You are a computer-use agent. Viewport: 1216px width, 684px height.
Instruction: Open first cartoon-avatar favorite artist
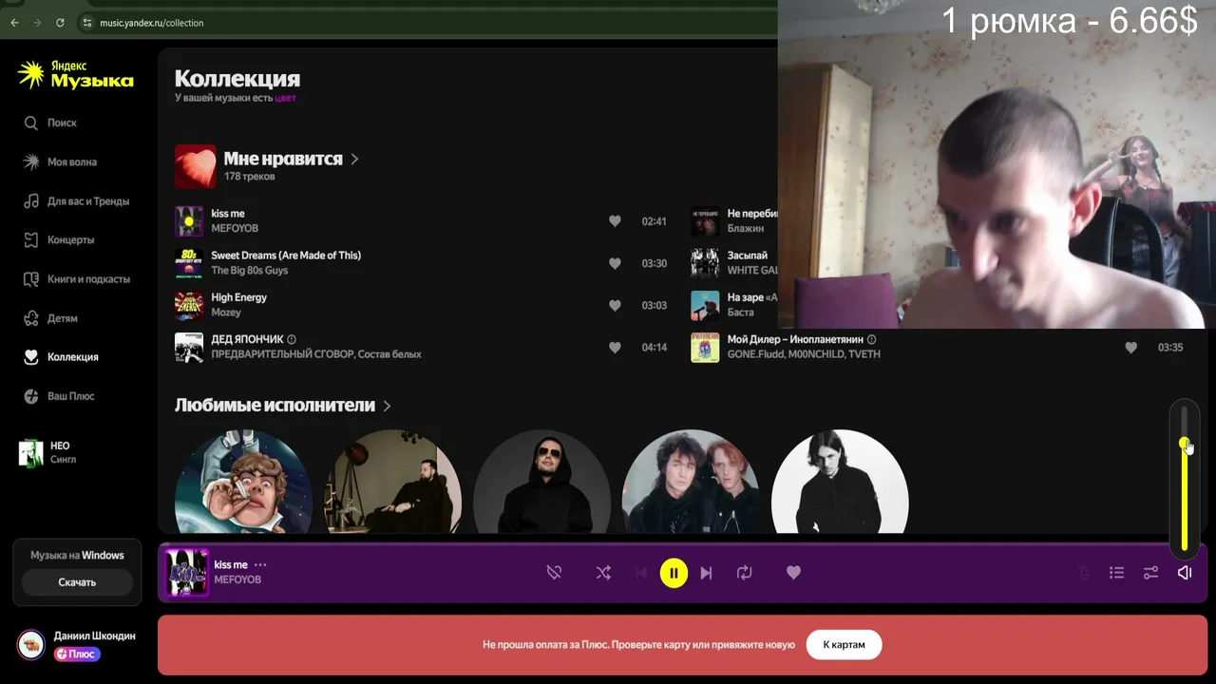click(244, 482)
